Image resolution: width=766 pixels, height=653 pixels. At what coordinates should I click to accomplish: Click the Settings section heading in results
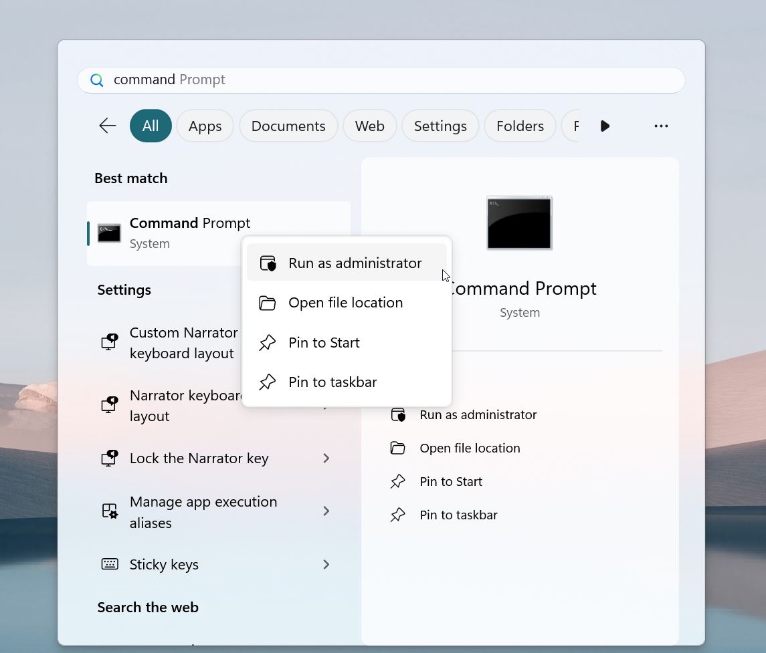124,290
